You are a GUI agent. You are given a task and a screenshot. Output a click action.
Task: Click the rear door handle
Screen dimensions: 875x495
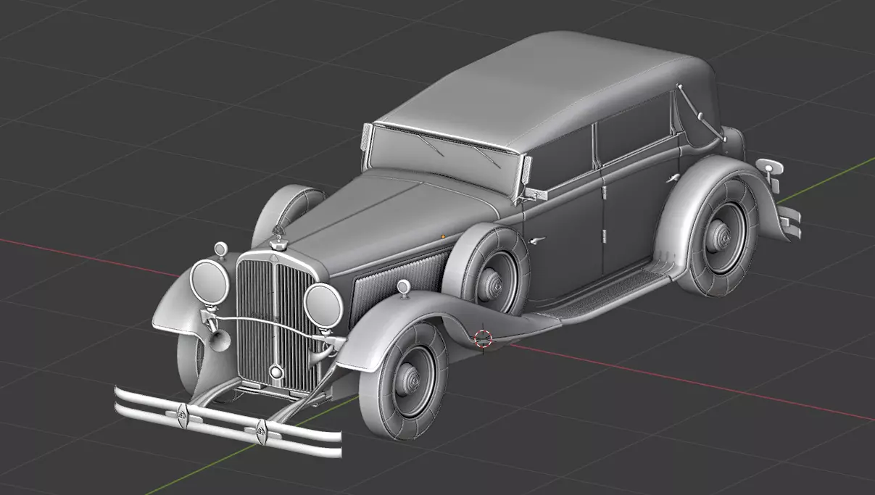click(673, 178)
